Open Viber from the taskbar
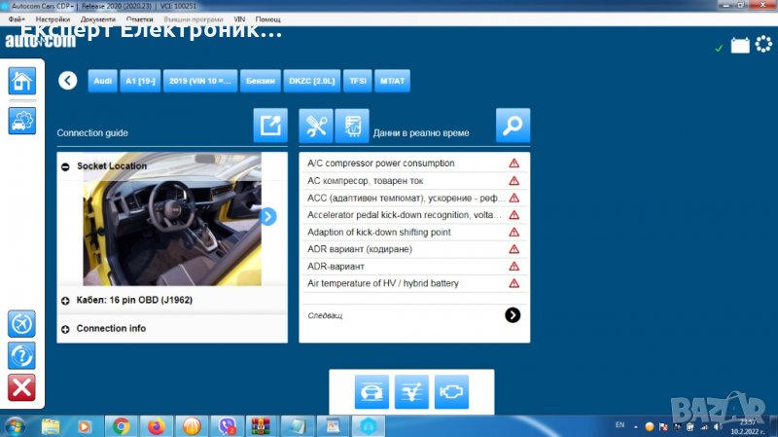This screenshot has height=437, width=778. tap(227, 426)
